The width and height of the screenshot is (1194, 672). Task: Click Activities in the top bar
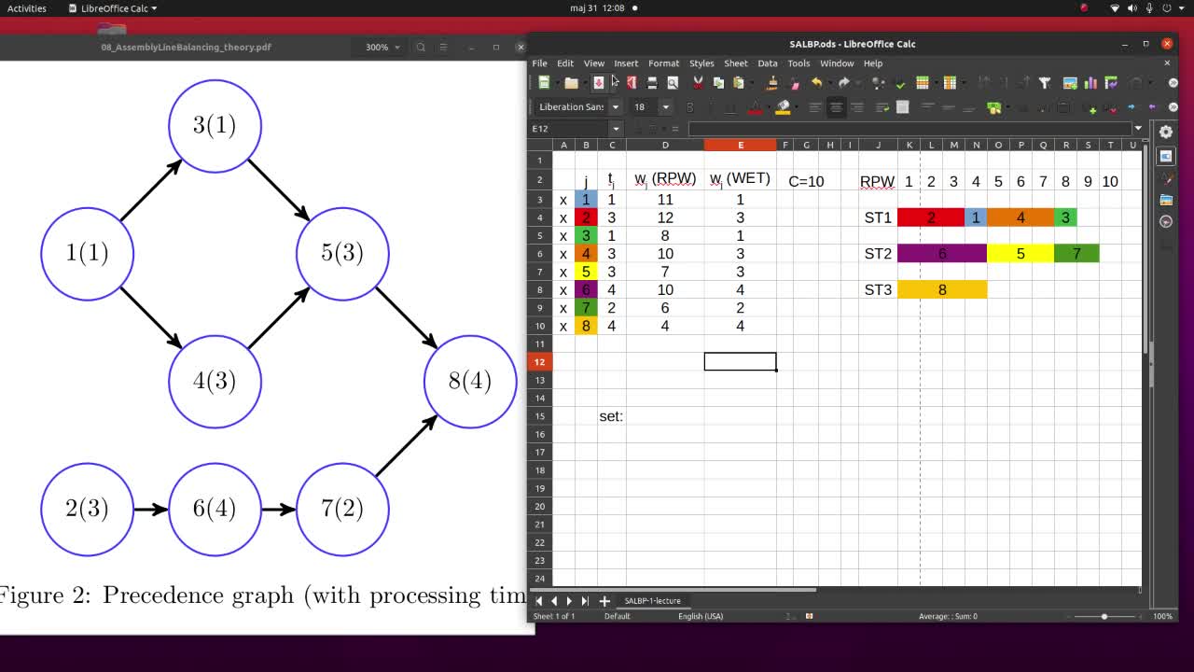pyautogui.click(x=26, y=8)
